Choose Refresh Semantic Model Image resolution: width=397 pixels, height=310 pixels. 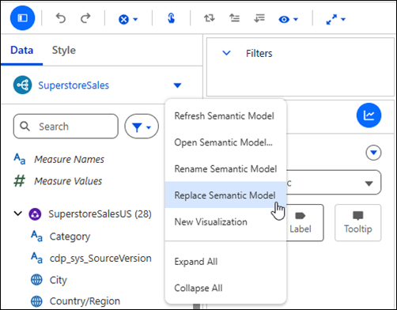tap(225, 116)
